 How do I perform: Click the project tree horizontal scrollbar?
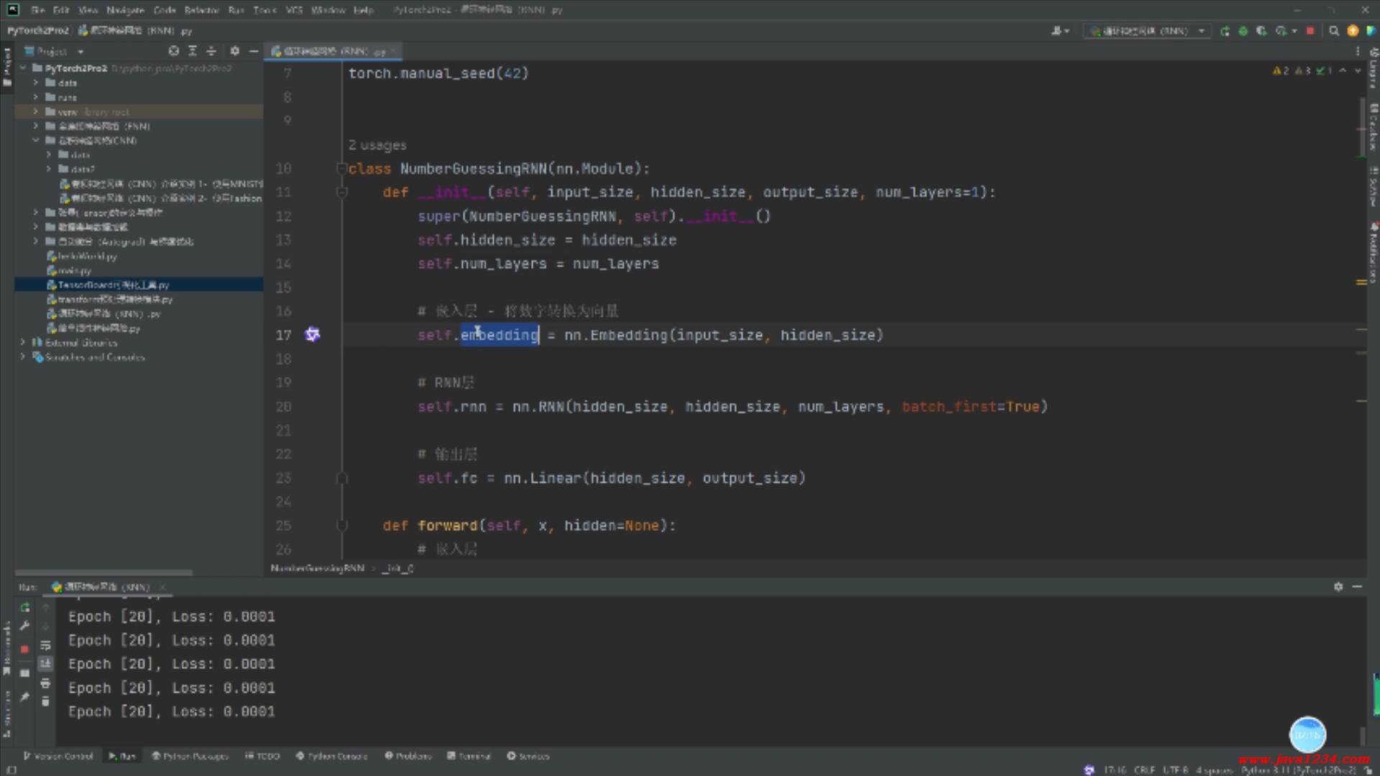click(x=104, y=573)
